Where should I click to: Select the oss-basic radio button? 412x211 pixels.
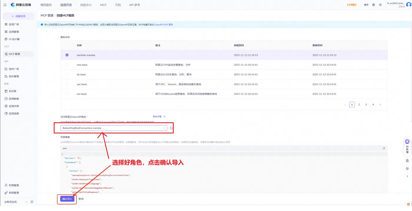click(x=67, y=94)
